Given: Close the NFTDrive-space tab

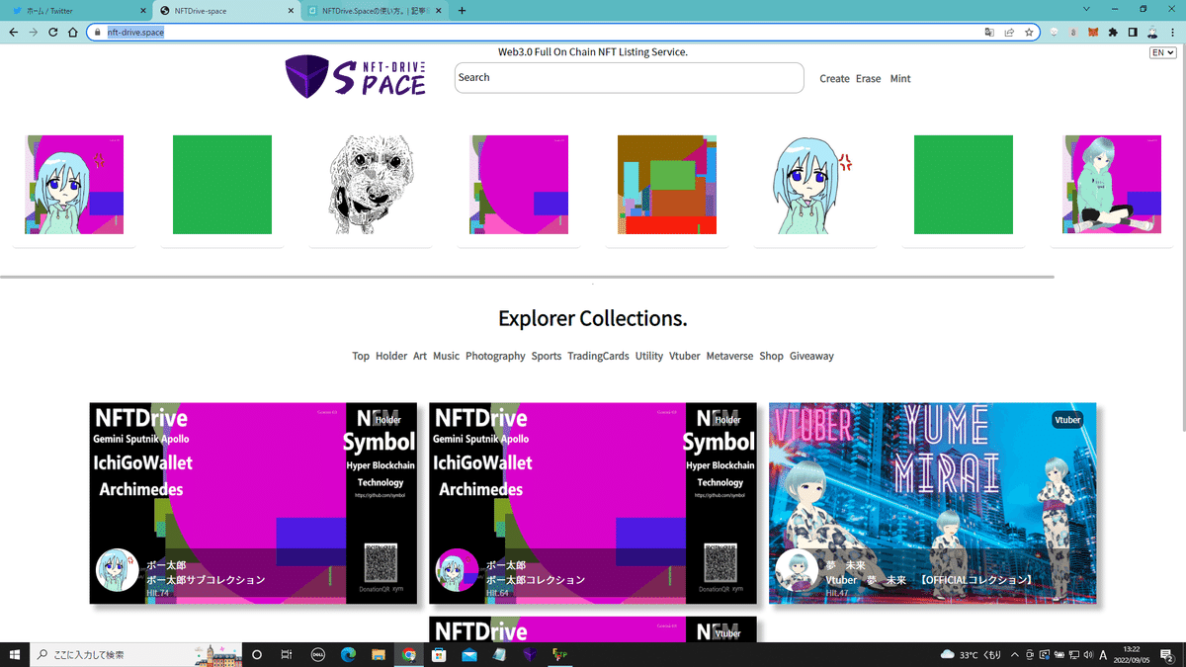Looking at the screenshot, I should (x=291, y=10).
